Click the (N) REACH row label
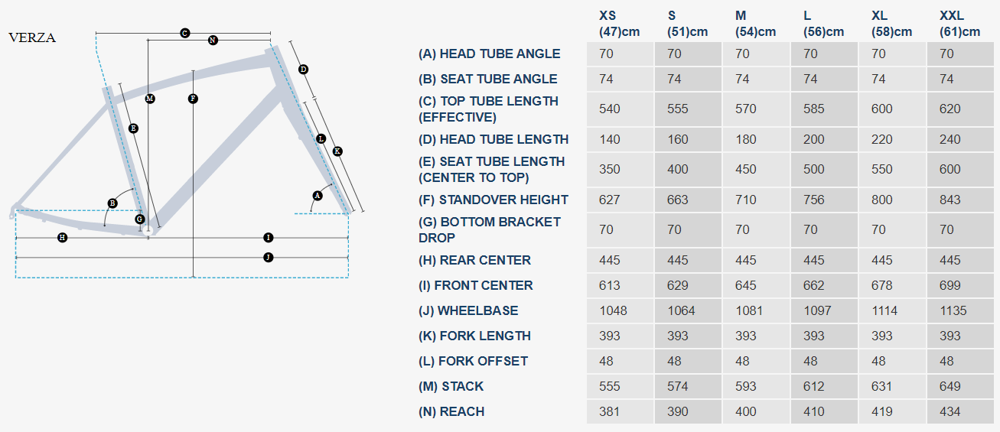 [x=451, y=411]
